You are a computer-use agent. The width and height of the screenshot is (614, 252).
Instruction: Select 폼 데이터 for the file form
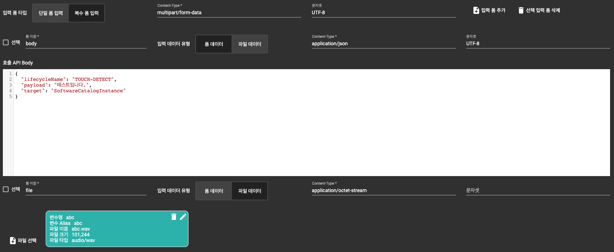pyautogui.click(x=214, y=191)
